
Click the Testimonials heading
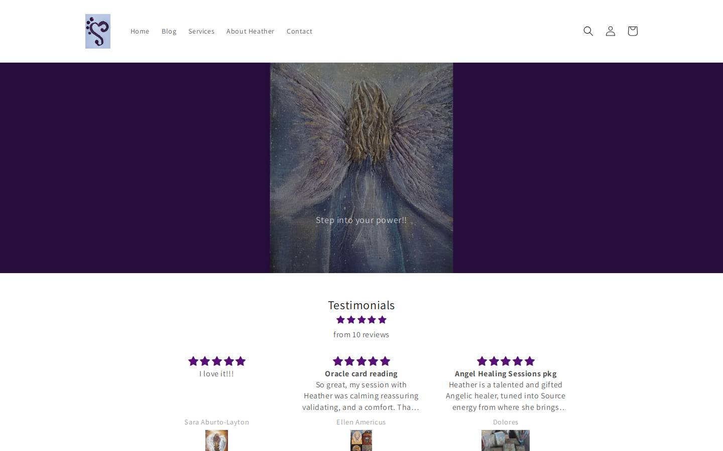click(361, 305)
